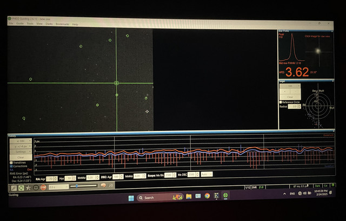Uncheck the Corrections checkbox
Viewport: 346px width, 221px height.
pyautogui.click(x=11, y=166)
